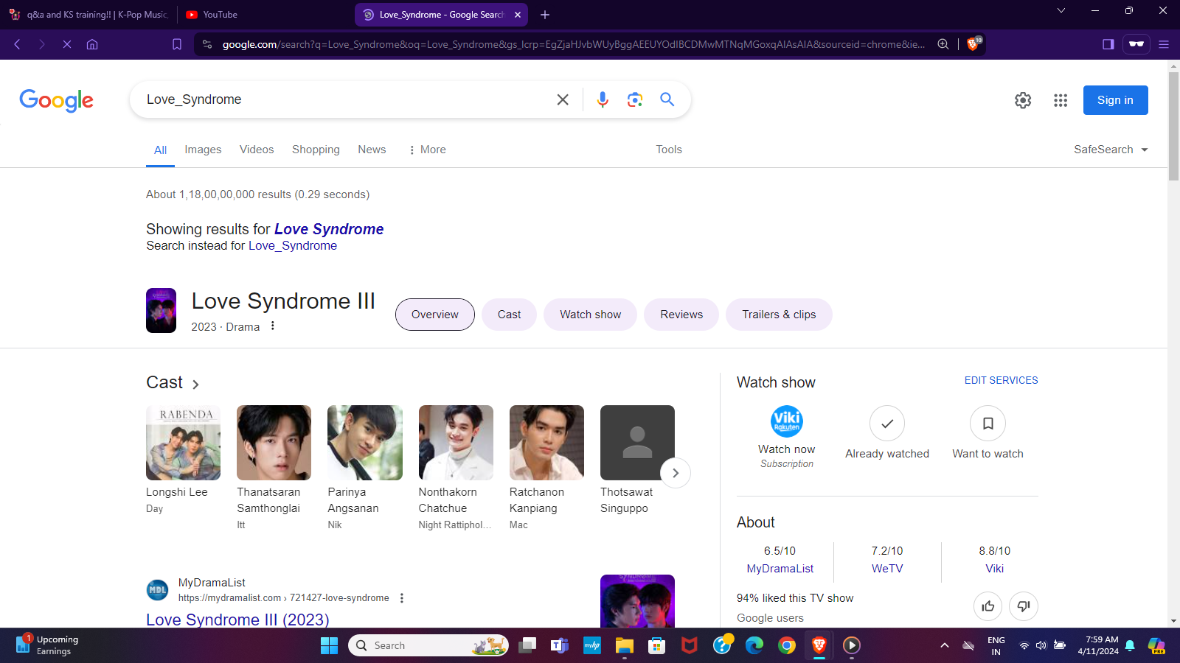The image size is (1180, 663).
Task: Show next cast members arrow
Action: [x=675, y=473]
